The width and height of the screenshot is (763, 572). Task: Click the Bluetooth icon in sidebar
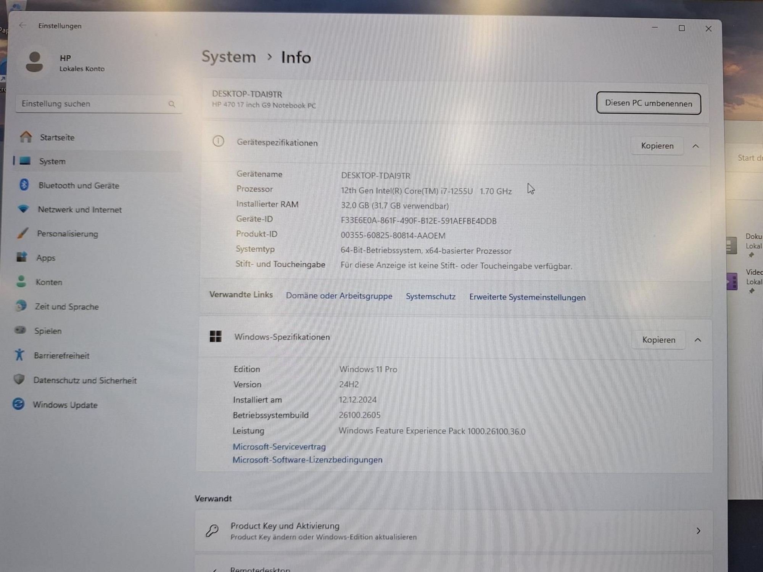24,185
